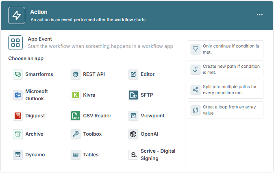
Task: Click the new path arrow icon
Action: click(196, 69)
